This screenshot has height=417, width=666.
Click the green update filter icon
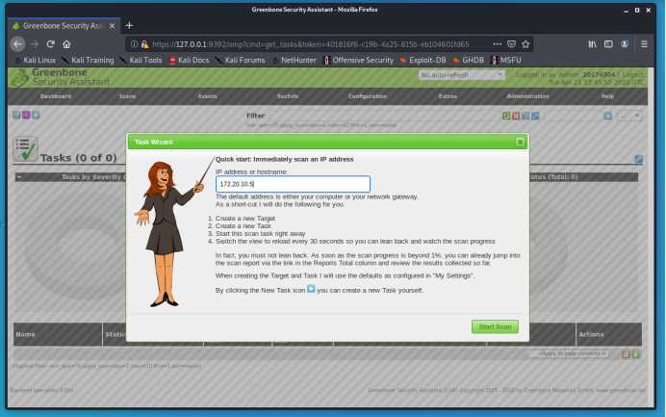point(506,116)
